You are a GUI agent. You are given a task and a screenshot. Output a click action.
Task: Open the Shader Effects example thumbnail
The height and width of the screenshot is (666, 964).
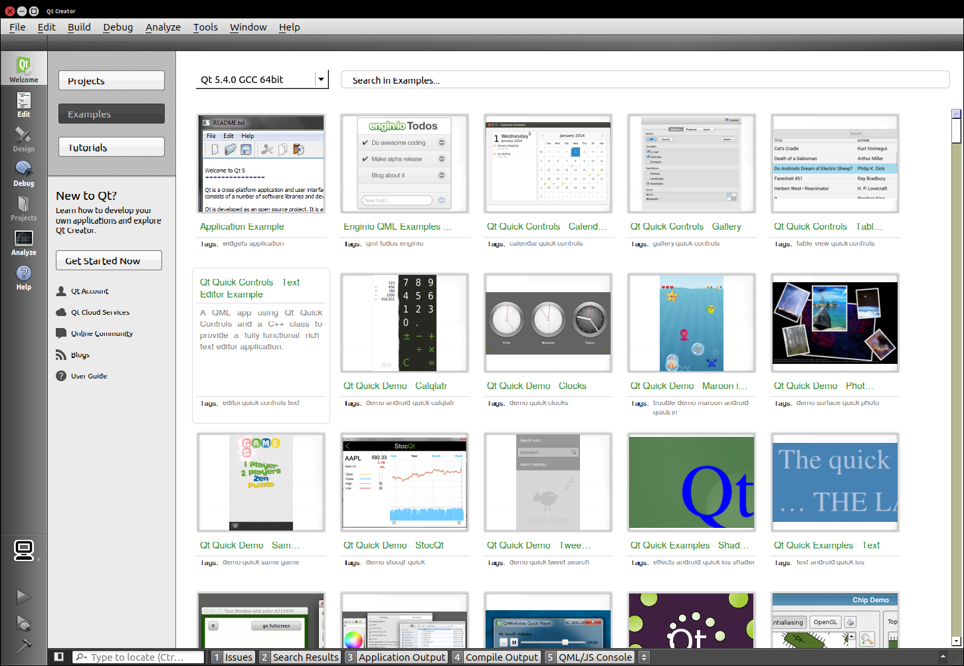click(x=692, y=482)
